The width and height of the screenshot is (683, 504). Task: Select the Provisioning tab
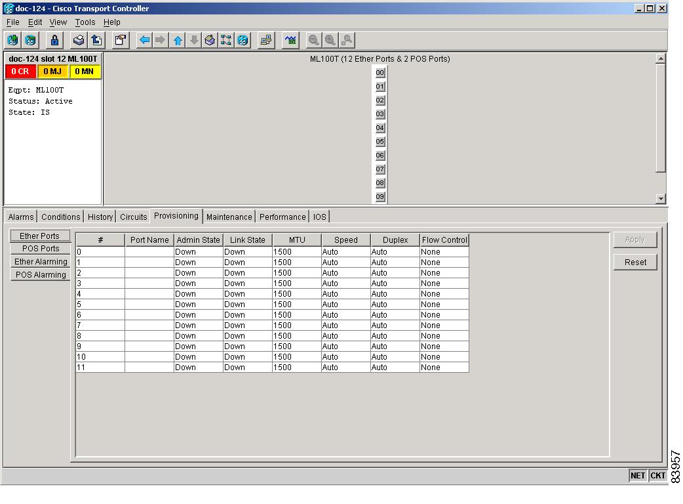coord(176,217)
